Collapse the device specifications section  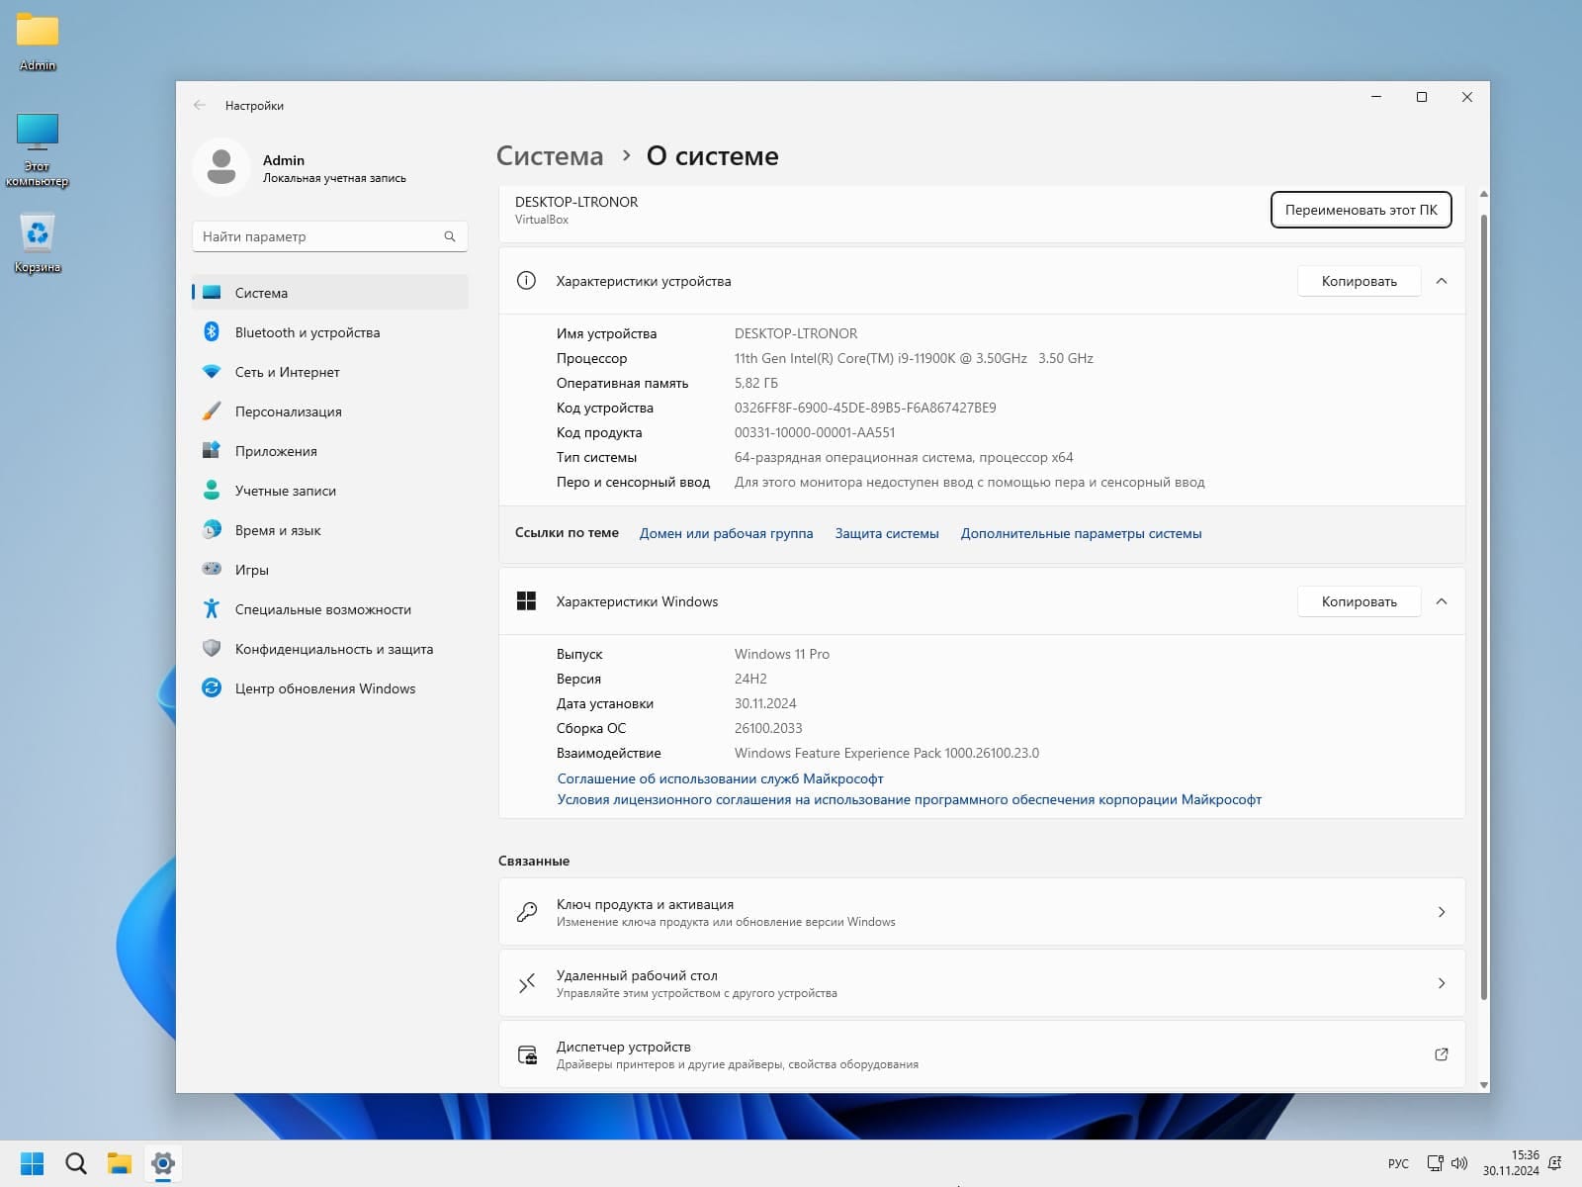pyautogui.click(x=1442, y=281)
